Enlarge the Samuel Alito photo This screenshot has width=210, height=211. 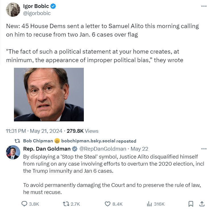point(49,94)
